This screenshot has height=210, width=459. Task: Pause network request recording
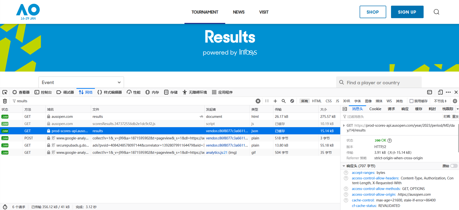point(267,101)
